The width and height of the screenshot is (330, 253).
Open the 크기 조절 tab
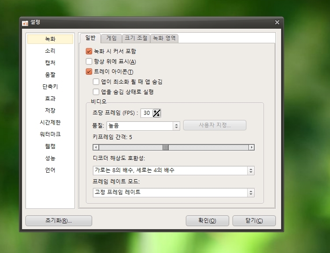coord(136,38)
